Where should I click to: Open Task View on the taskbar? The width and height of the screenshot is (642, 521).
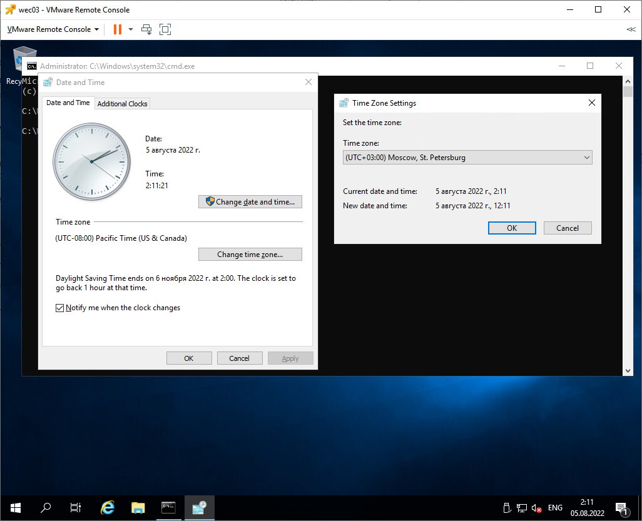(x=76, y=508)
